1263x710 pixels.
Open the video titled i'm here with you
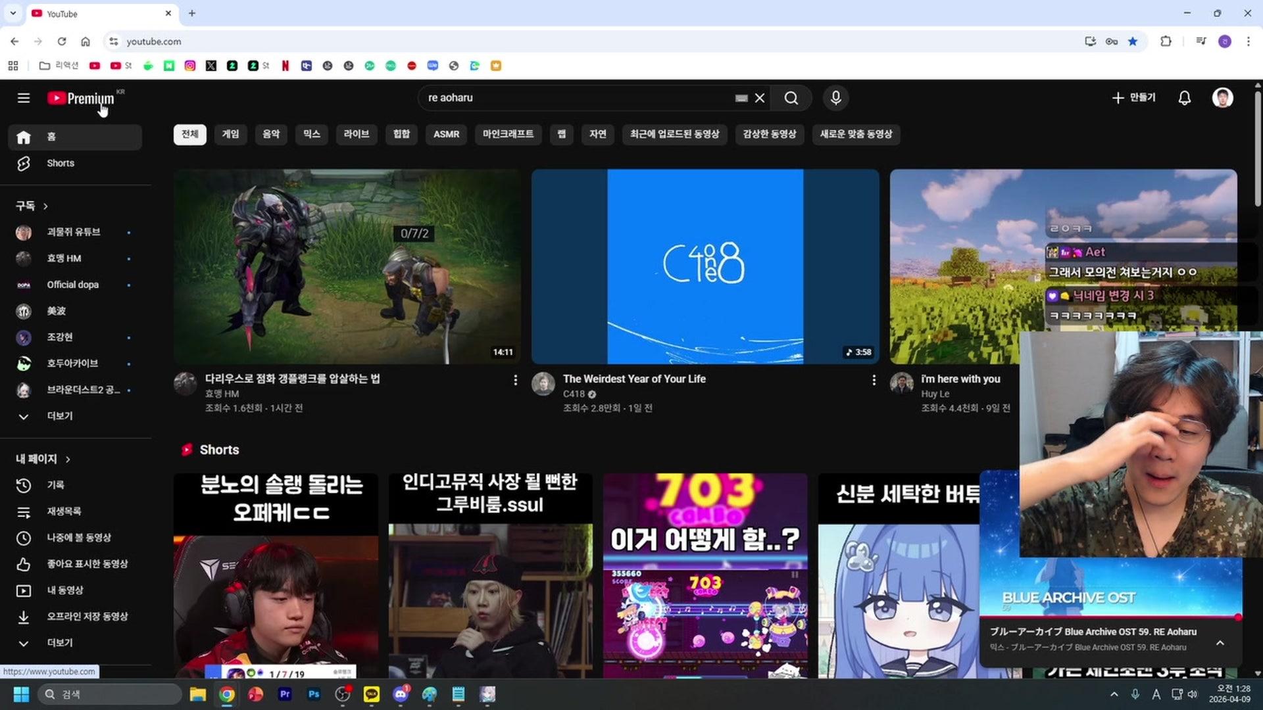[x=960, y=379]
